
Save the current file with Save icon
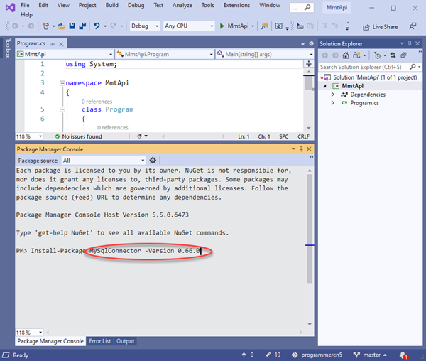click(72, 26)
